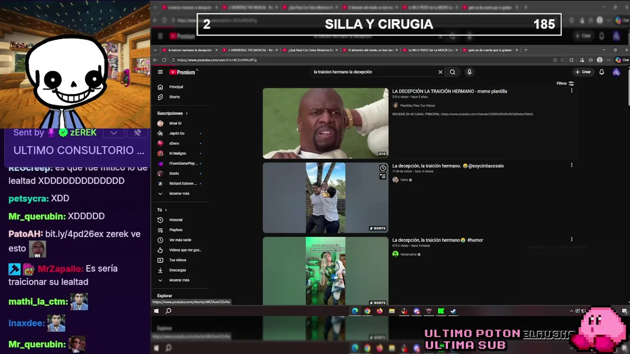This screenshot has width=630, height=354.
Task: Click the browser back arrow
Action: 156,60
